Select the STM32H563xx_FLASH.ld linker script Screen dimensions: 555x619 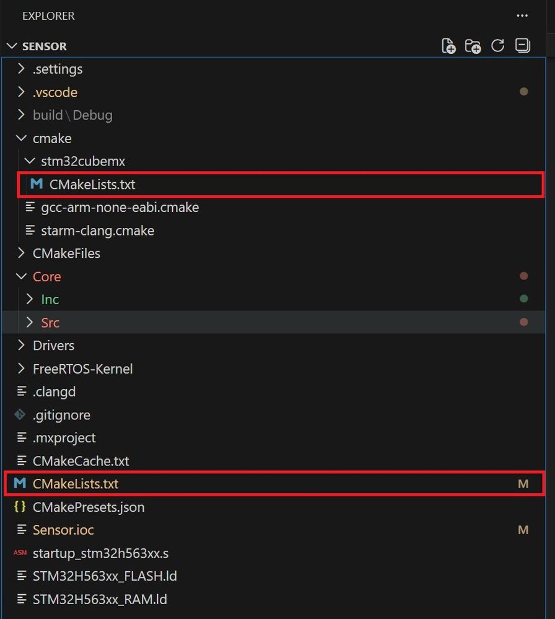click(x=104, y=576)
